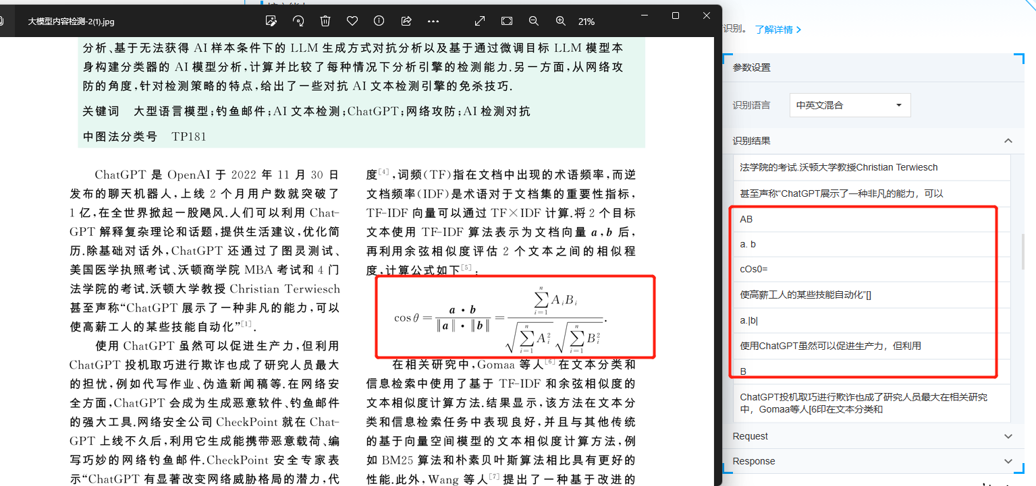Collapse the 识别结果 section
Screen dimensions: 1036x486
click(x=1008, y=141)
